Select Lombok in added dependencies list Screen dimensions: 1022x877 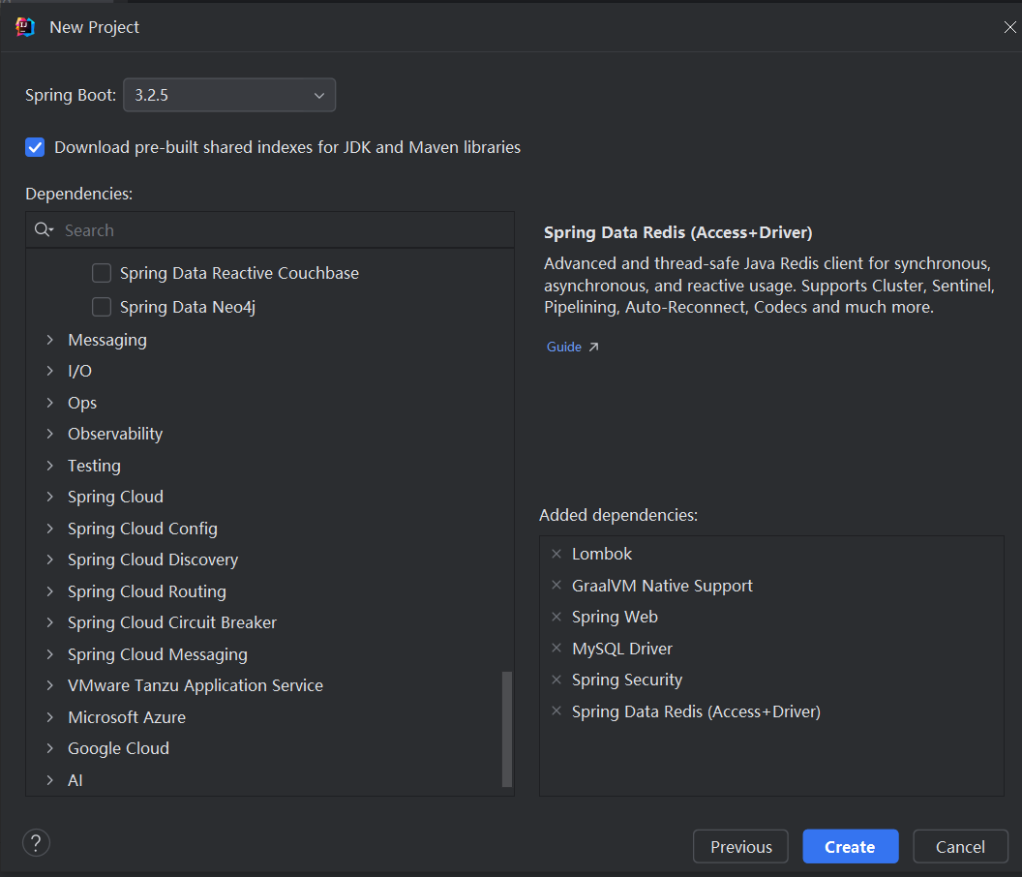coord(602,554)
